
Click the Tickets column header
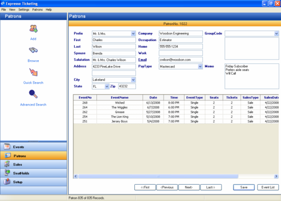(x=232, y=97)
